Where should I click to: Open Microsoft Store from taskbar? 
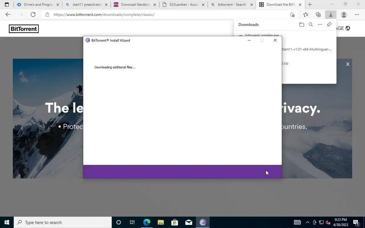point(175,222)
